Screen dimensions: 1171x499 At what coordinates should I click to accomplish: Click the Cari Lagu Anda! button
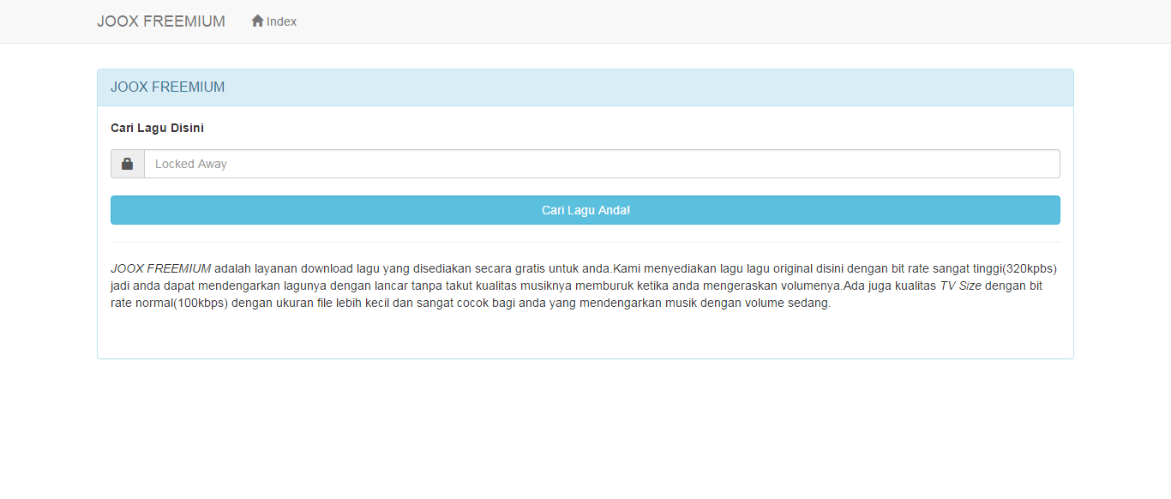point(585,210)
